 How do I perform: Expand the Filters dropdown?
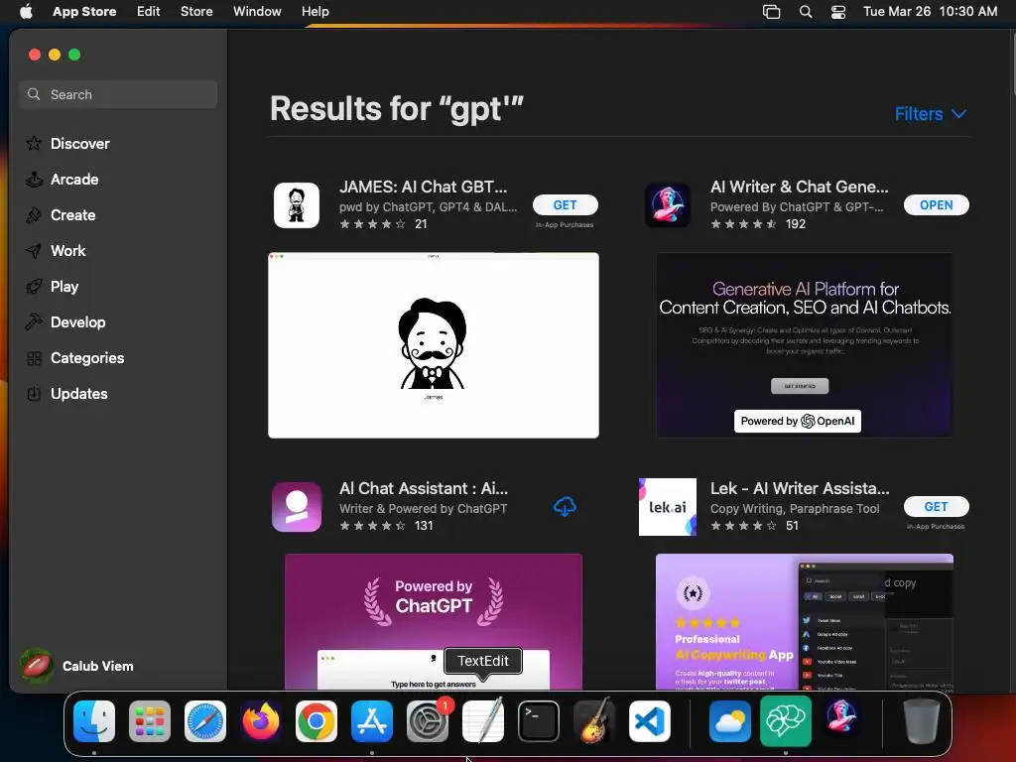(x=931, y=113)
